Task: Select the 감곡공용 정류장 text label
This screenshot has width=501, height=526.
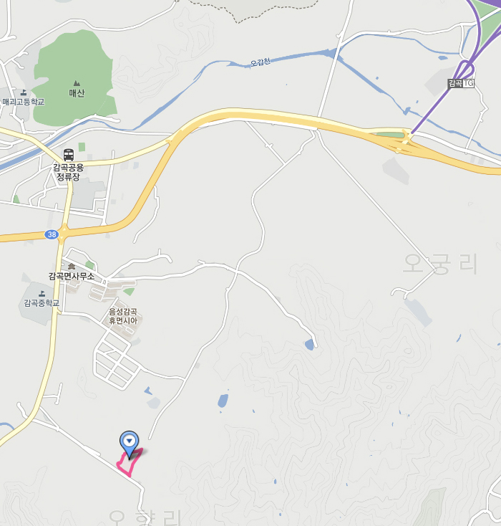Action: click(69, 172)
